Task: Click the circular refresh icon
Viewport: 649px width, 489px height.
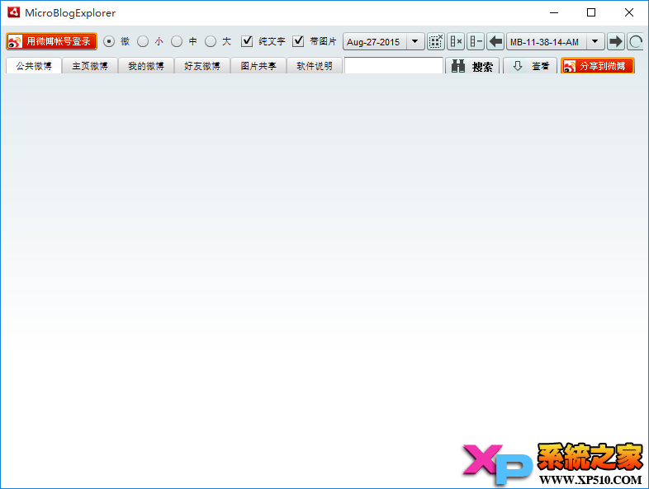Action: click(635, 41)
